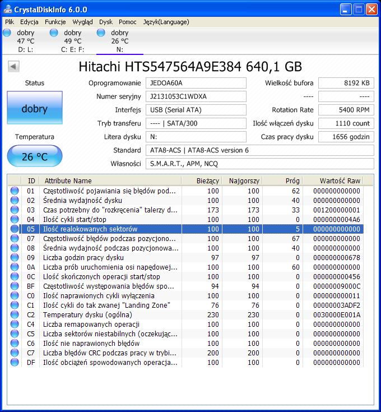Viewport: 381px width, 412px height.
Task: Click the Attribute Name column header
Action: [110, 180]
